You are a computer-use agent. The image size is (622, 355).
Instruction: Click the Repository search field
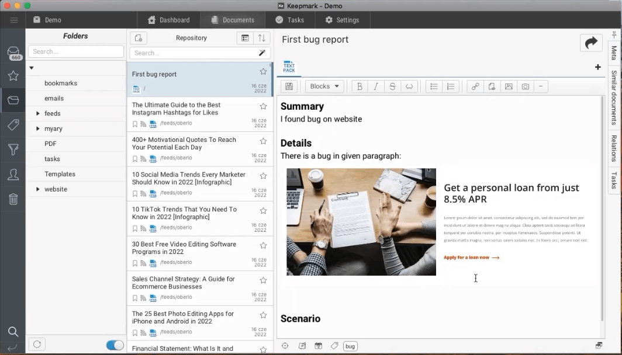tap(194, 53)
